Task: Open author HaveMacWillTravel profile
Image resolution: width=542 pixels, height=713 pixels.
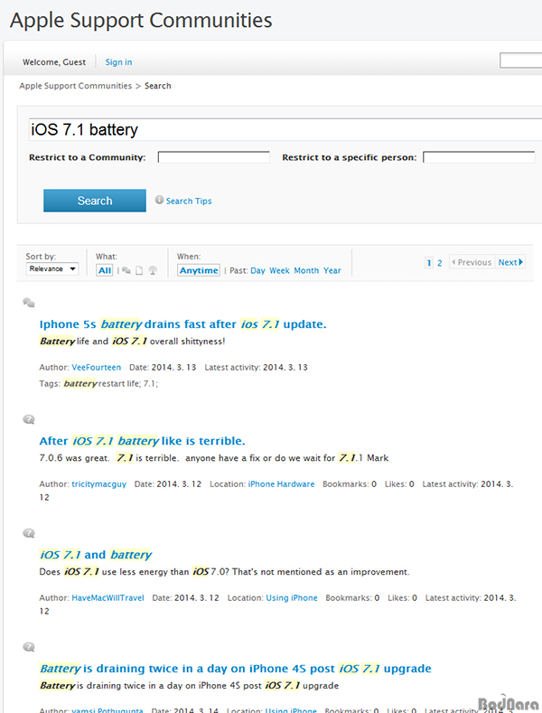Action: point(107,597)
